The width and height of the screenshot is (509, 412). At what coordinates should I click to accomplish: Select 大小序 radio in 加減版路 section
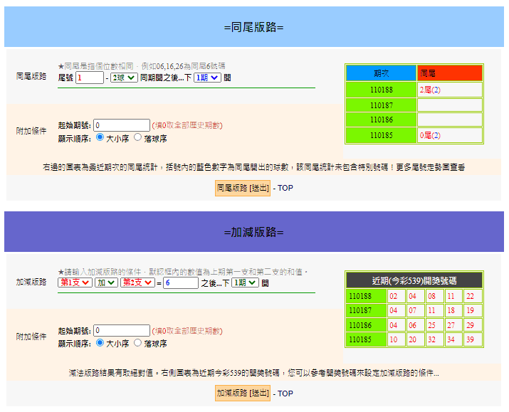(100, 342)
